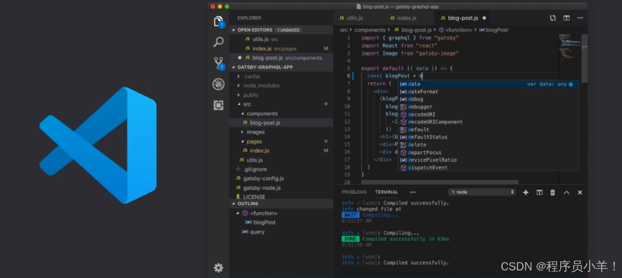Click 'components' in the breadcrumb

point(370,30)
